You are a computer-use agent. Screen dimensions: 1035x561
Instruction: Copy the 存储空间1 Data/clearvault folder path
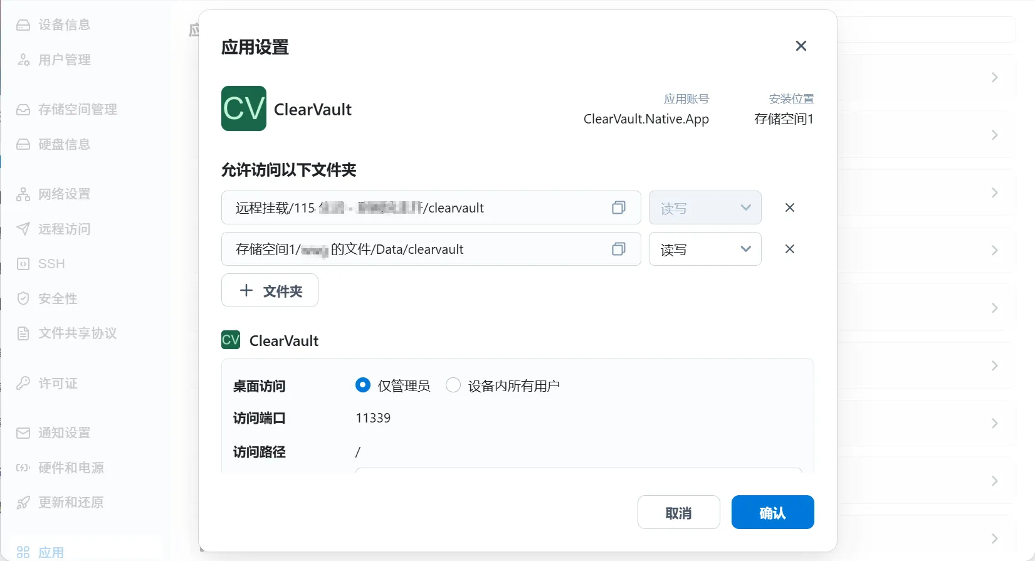coord(619,249)
